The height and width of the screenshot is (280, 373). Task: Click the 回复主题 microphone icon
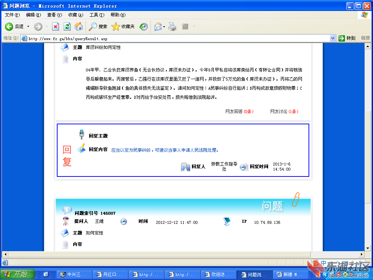coord(82,134)
